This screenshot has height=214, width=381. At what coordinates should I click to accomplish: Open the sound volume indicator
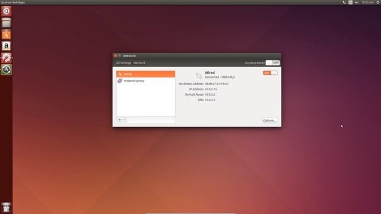[357, 2]
